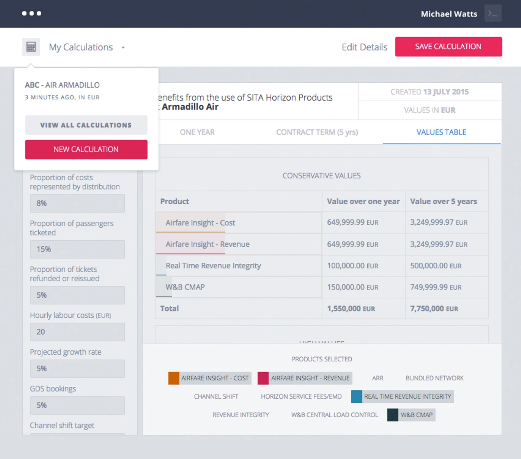Screen dimensions: 521x459
Task: Open the CONTRACT TERM (5 yrs) tab
Action: [x=317, y=132]
